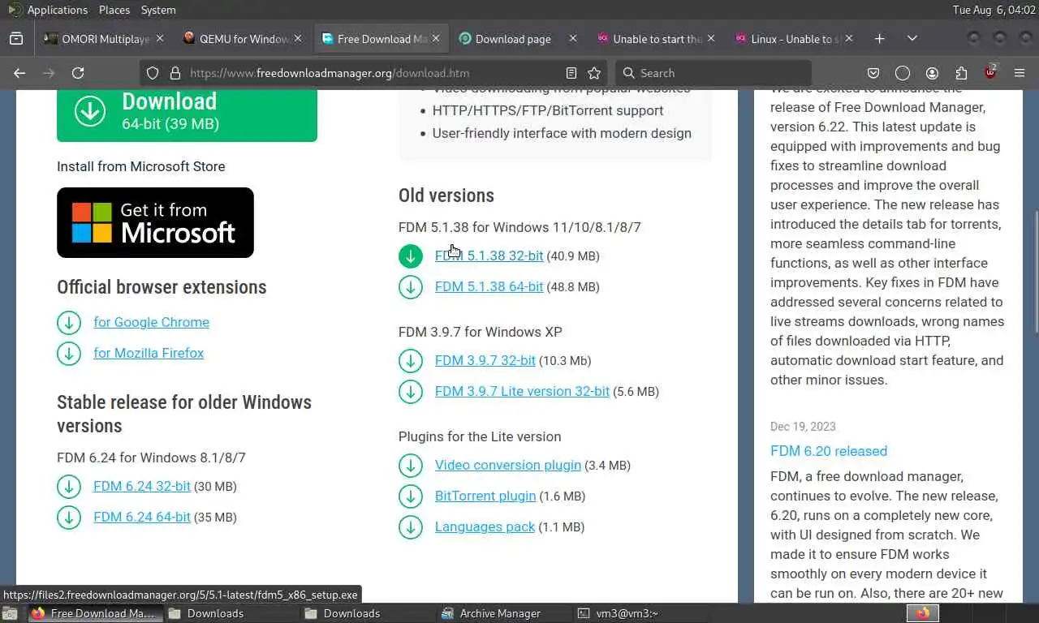This screenshot has width=1039, height=623.
Task: Click the download arrow icon beside FDM 5.1.38 64-bit
Action: coord(411,287)
